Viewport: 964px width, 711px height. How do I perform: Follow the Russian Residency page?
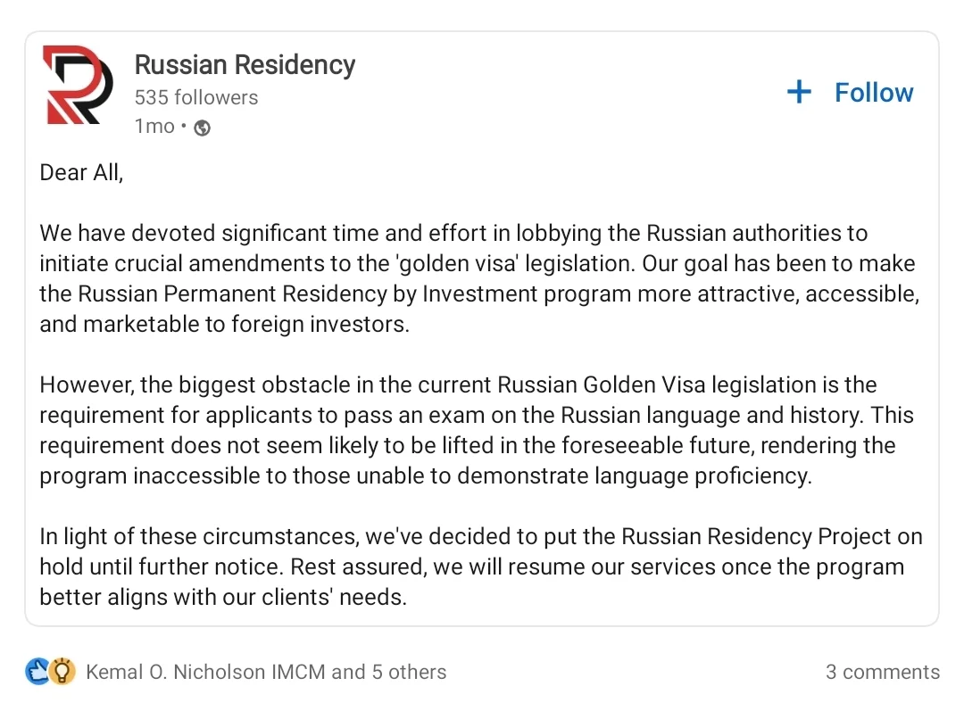tap(851, 92)
